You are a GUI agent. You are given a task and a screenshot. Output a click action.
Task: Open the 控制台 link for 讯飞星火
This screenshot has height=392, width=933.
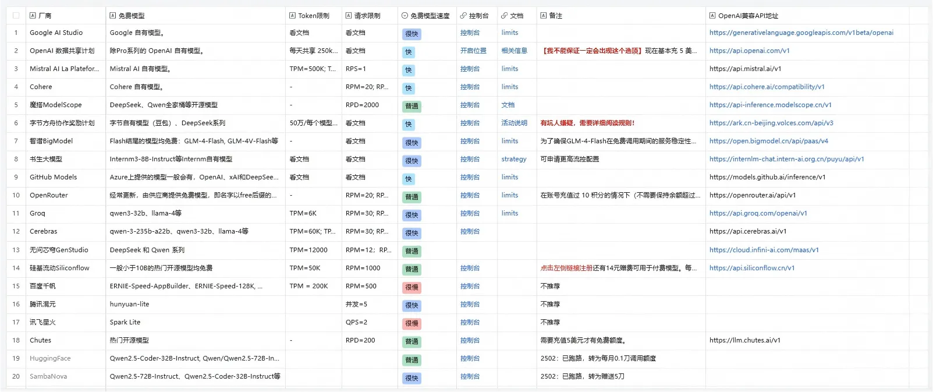pyautogui.click(x=470, y=323)
